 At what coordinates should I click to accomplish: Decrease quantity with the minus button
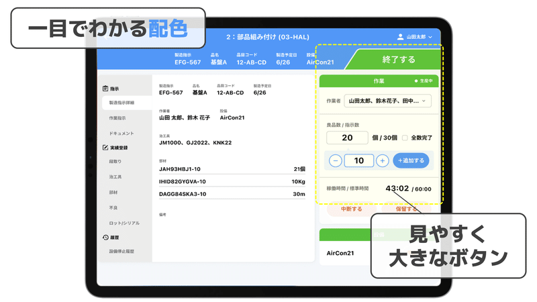(335, 160)
